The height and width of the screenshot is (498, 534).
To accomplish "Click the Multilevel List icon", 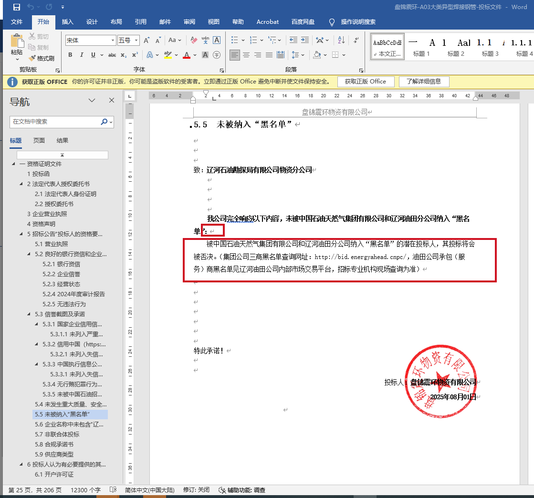I will (x=272, y=40).
